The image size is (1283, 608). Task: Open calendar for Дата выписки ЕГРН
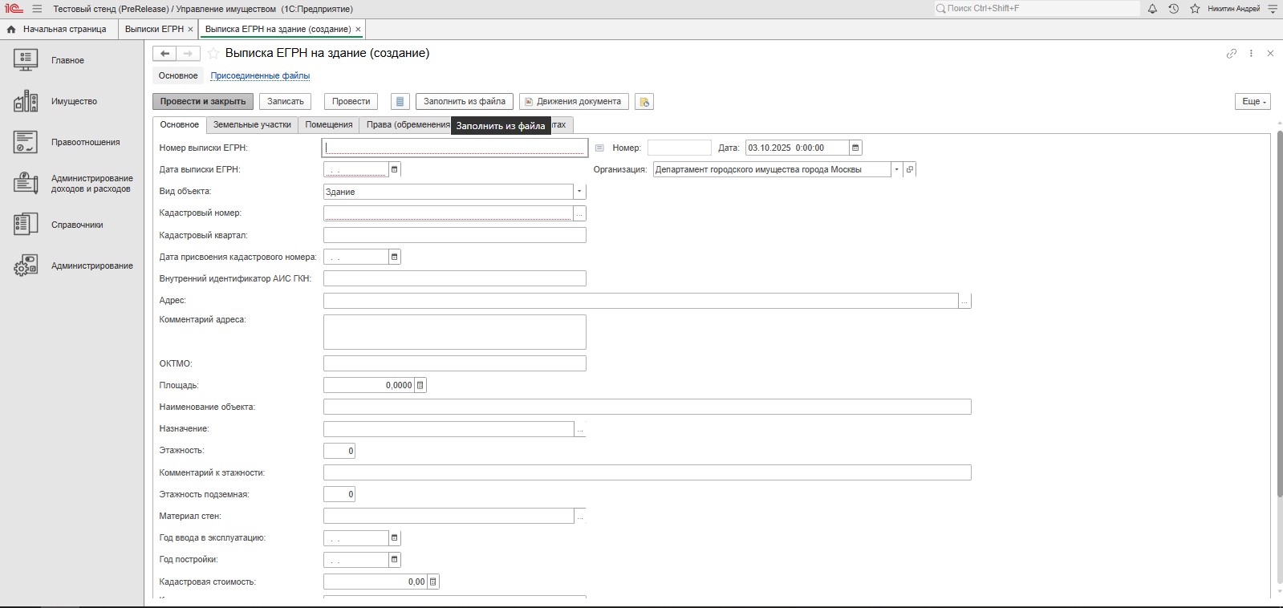(394, 169)
